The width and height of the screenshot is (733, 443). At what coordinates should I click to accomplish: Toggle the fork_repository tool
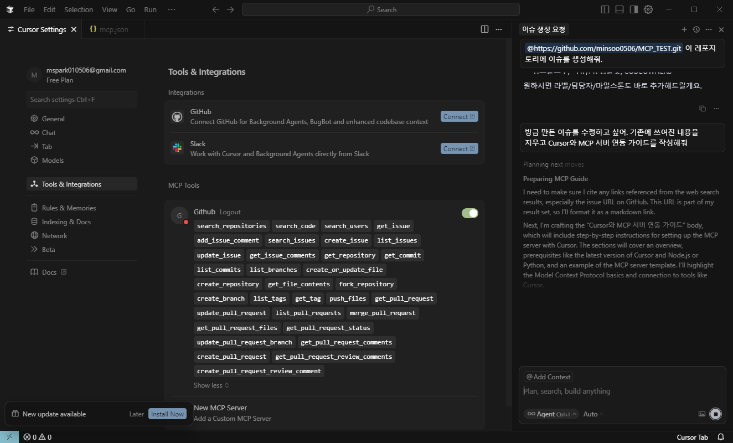coord(366,284)
